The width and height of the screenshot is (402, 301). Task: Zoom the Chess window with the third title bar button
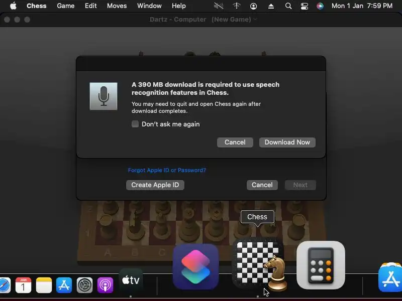[27, 20]
